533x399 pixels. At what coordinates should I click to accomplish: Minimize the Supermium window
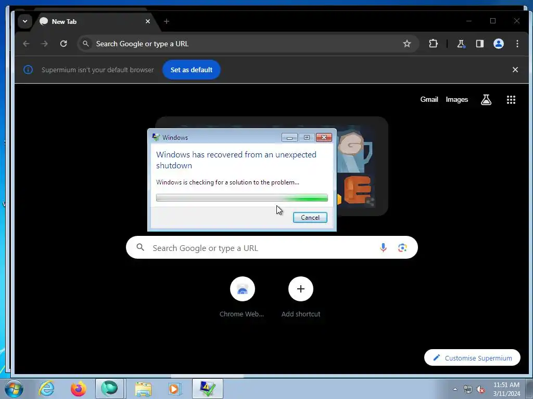469,21
